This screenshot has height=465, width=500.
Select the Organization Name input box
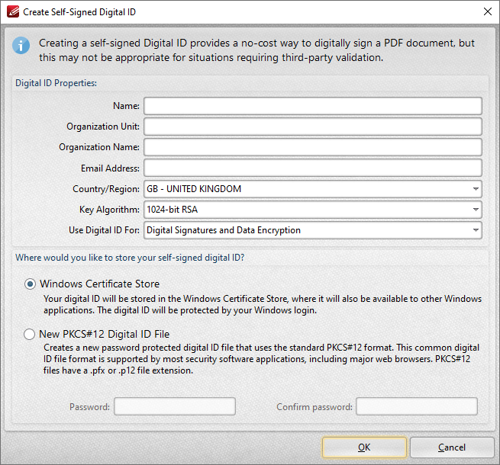click(312, 147)
